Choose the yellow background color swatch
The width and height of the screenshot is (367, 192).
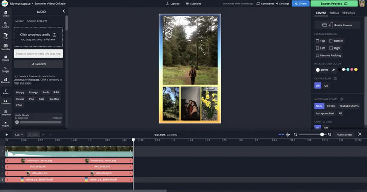(x=356, y=70)
